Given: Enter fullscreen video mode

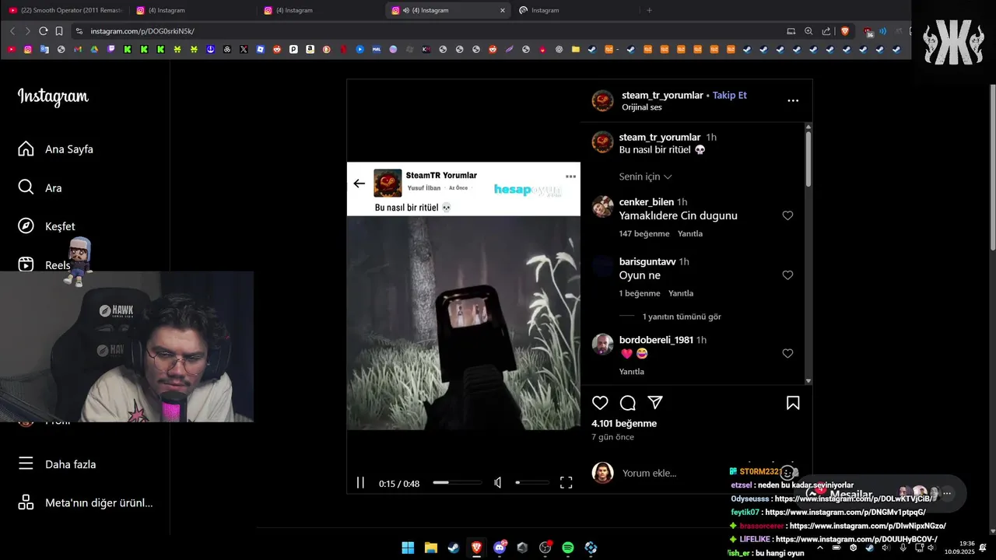Looking at the screenshot, I should click(566, 483).
